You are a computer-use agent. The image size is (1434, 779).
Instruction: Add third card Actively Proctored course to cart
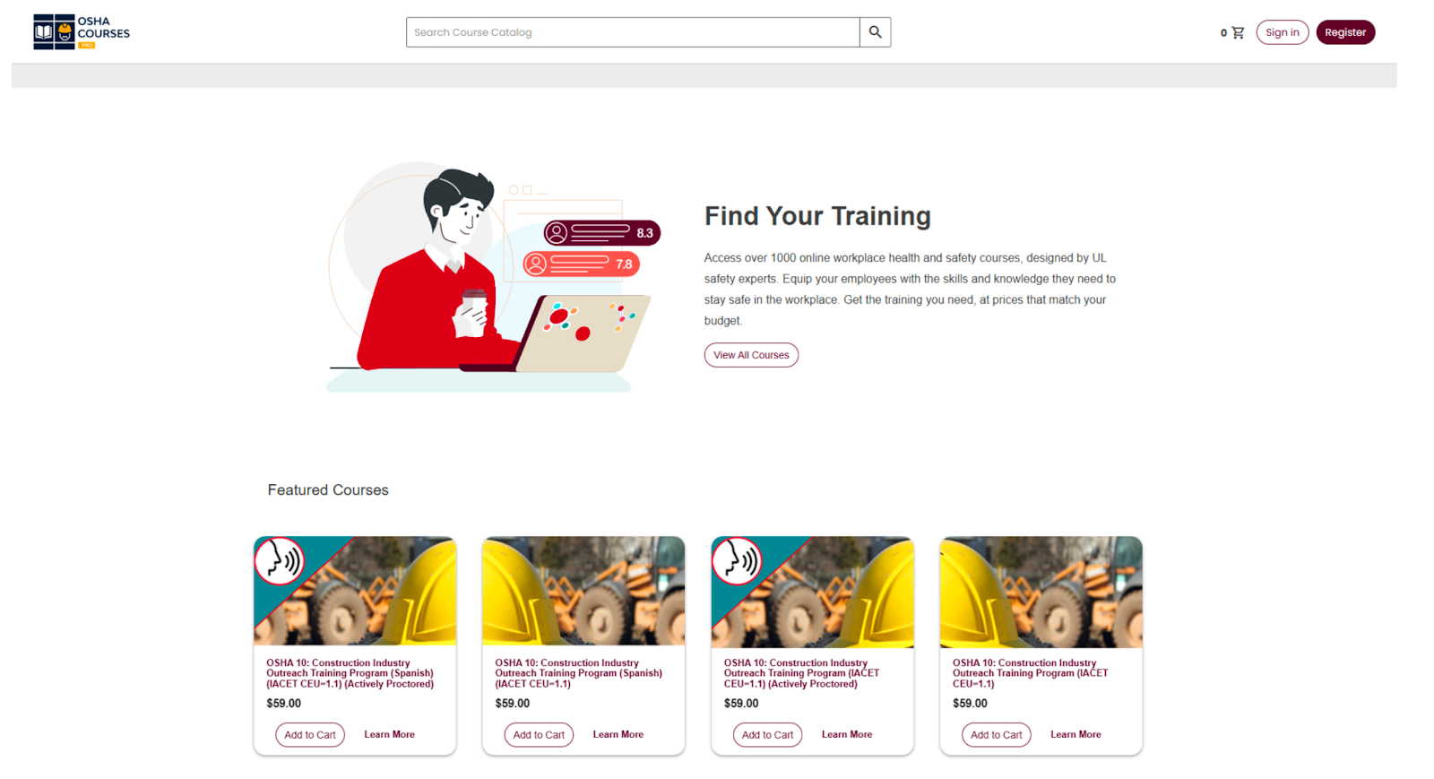(767, 735)
